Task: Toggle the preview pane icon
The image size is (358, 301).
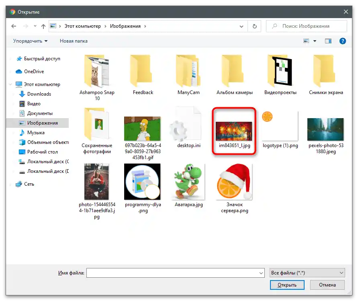Action: tap(328, 41)
